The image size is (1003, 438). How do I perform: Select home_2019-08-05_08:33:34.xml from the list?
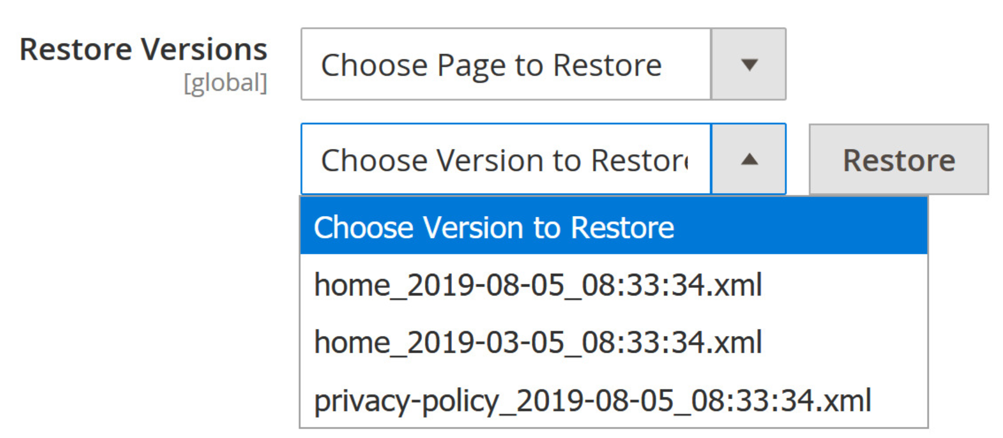point(537,285)
